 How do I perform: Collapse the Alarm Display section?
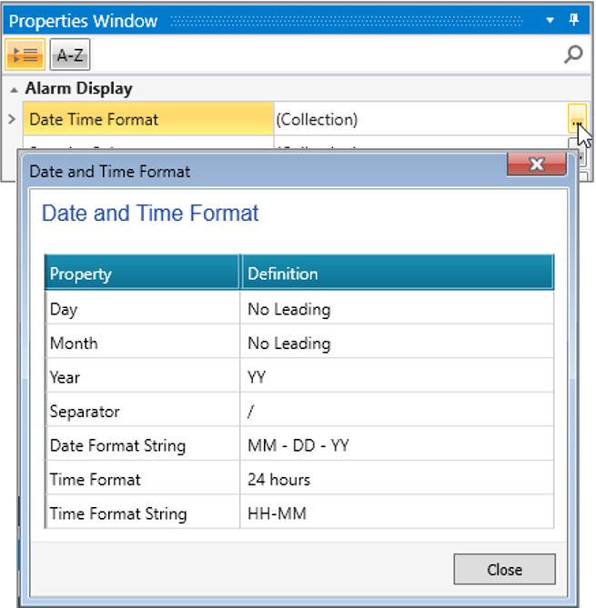(x=15, y=89)
